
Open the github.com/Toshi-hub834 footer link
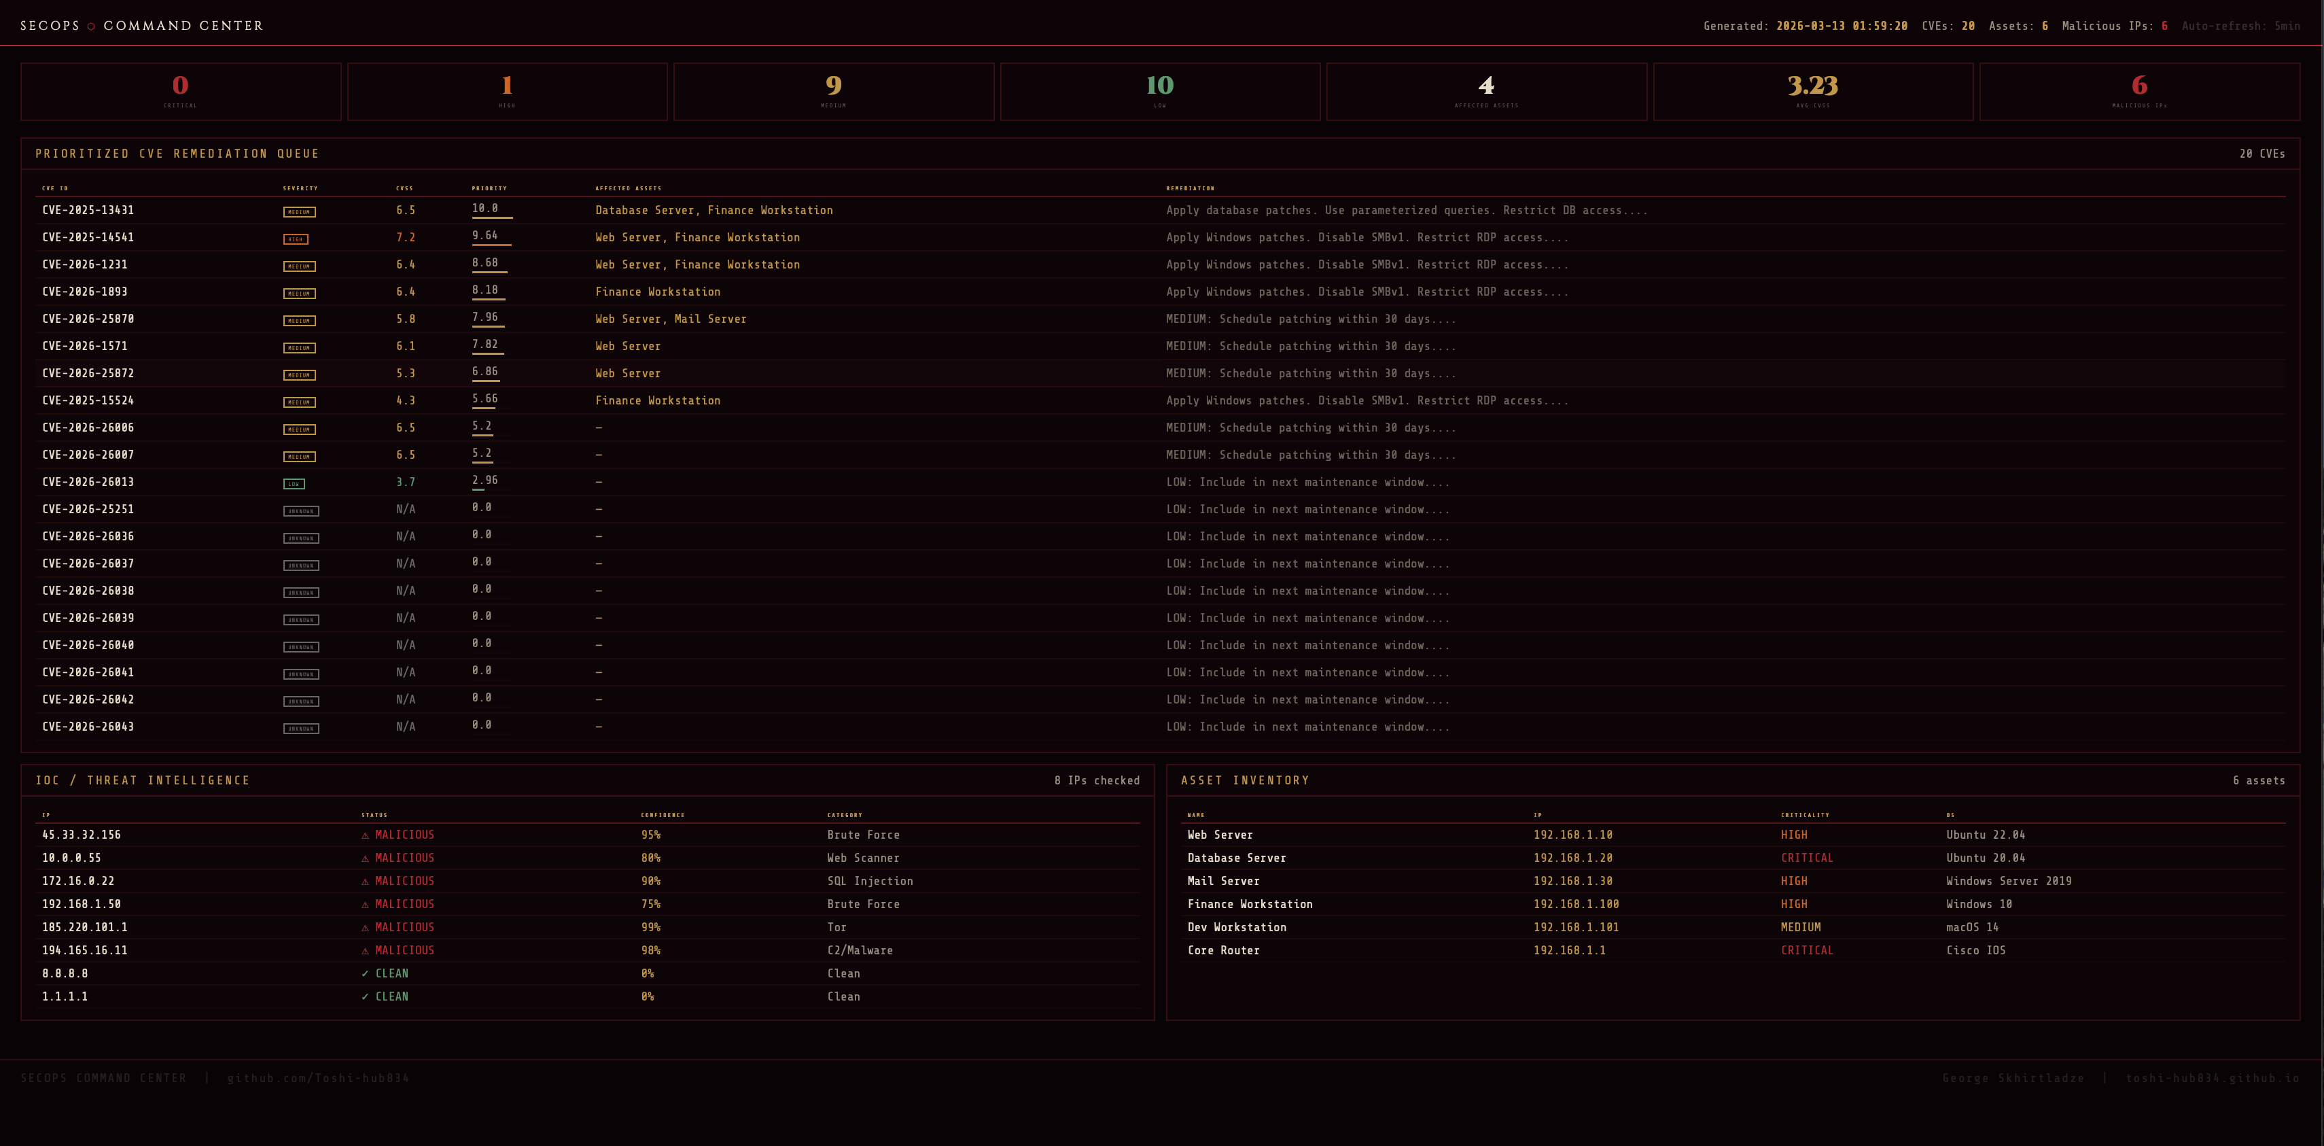319,1078
